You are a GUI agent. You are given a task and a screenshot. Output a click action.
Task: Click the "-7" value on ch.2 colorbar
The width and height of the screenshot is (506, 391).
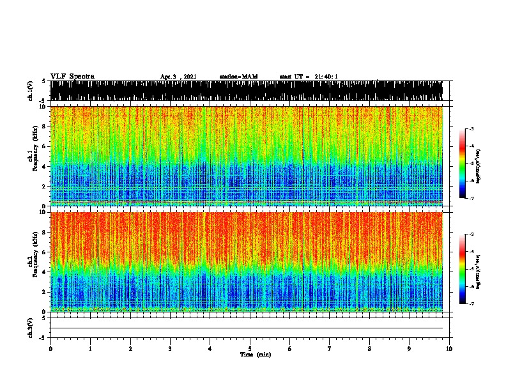point(471,303)
